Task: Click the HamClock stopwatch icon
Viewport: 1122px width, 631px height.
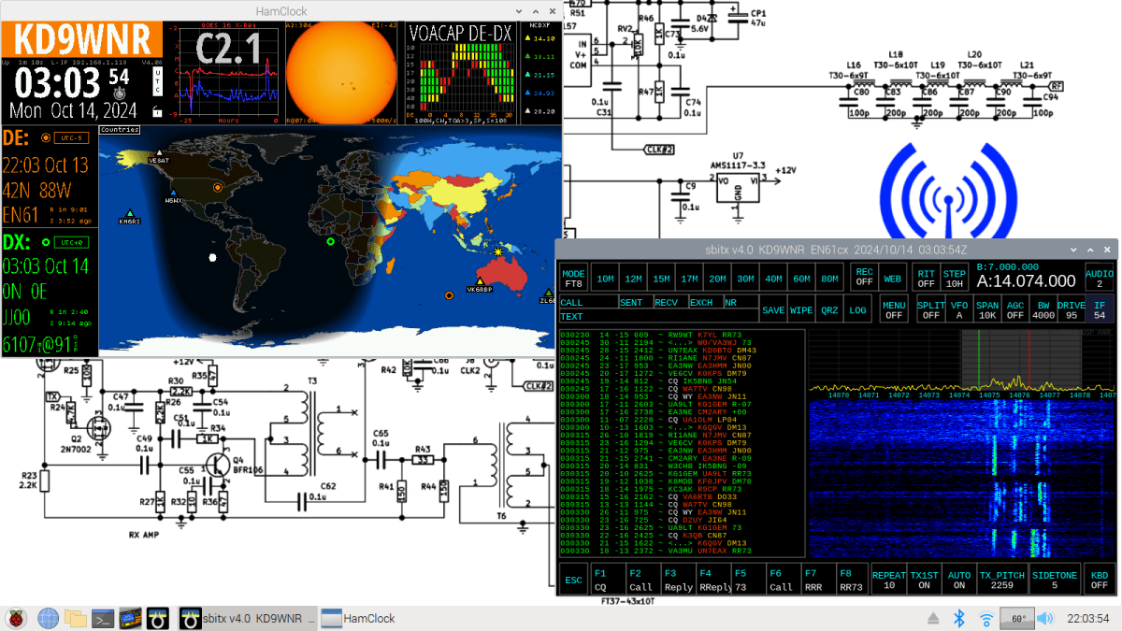Action: [119, 93]
